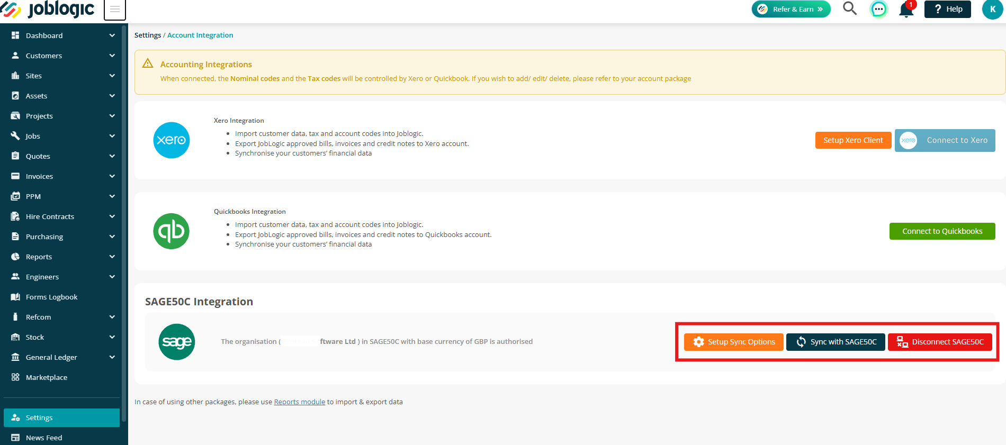Click Setup Sync Options button
This screenshot has height=445, width=1006.
tap(733, 342)
